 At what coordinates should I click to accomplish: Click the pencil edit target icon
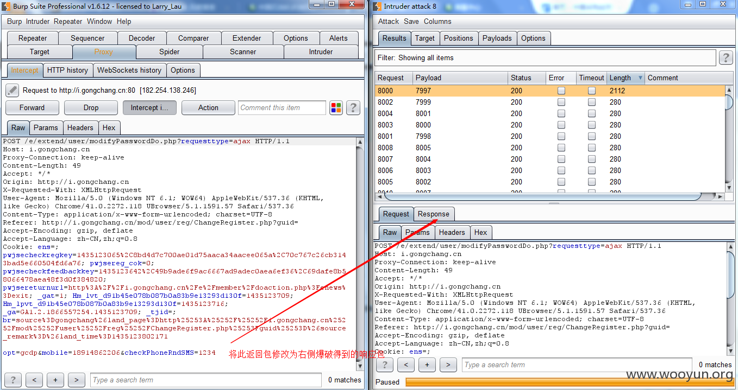[x=13, y=90]
